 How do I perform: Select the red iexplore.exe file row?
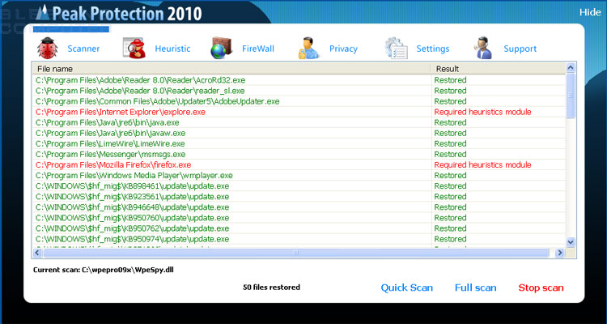click(x=299, y=112)
